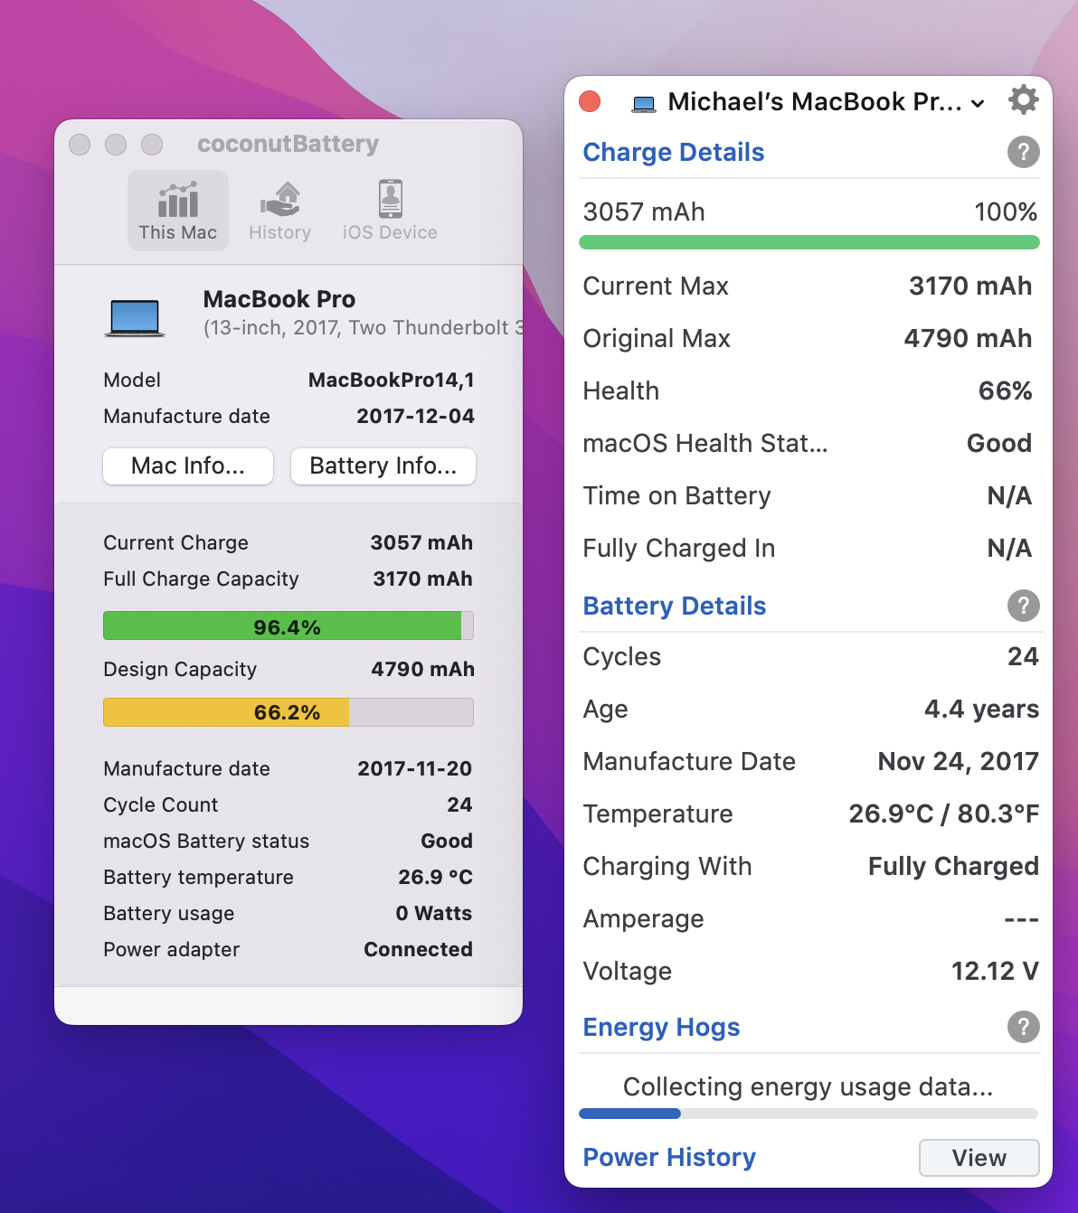The width and height of the screenshot is (1078, 1213).
Task: Click the Mac Info... button
Action: click(188, 465)
